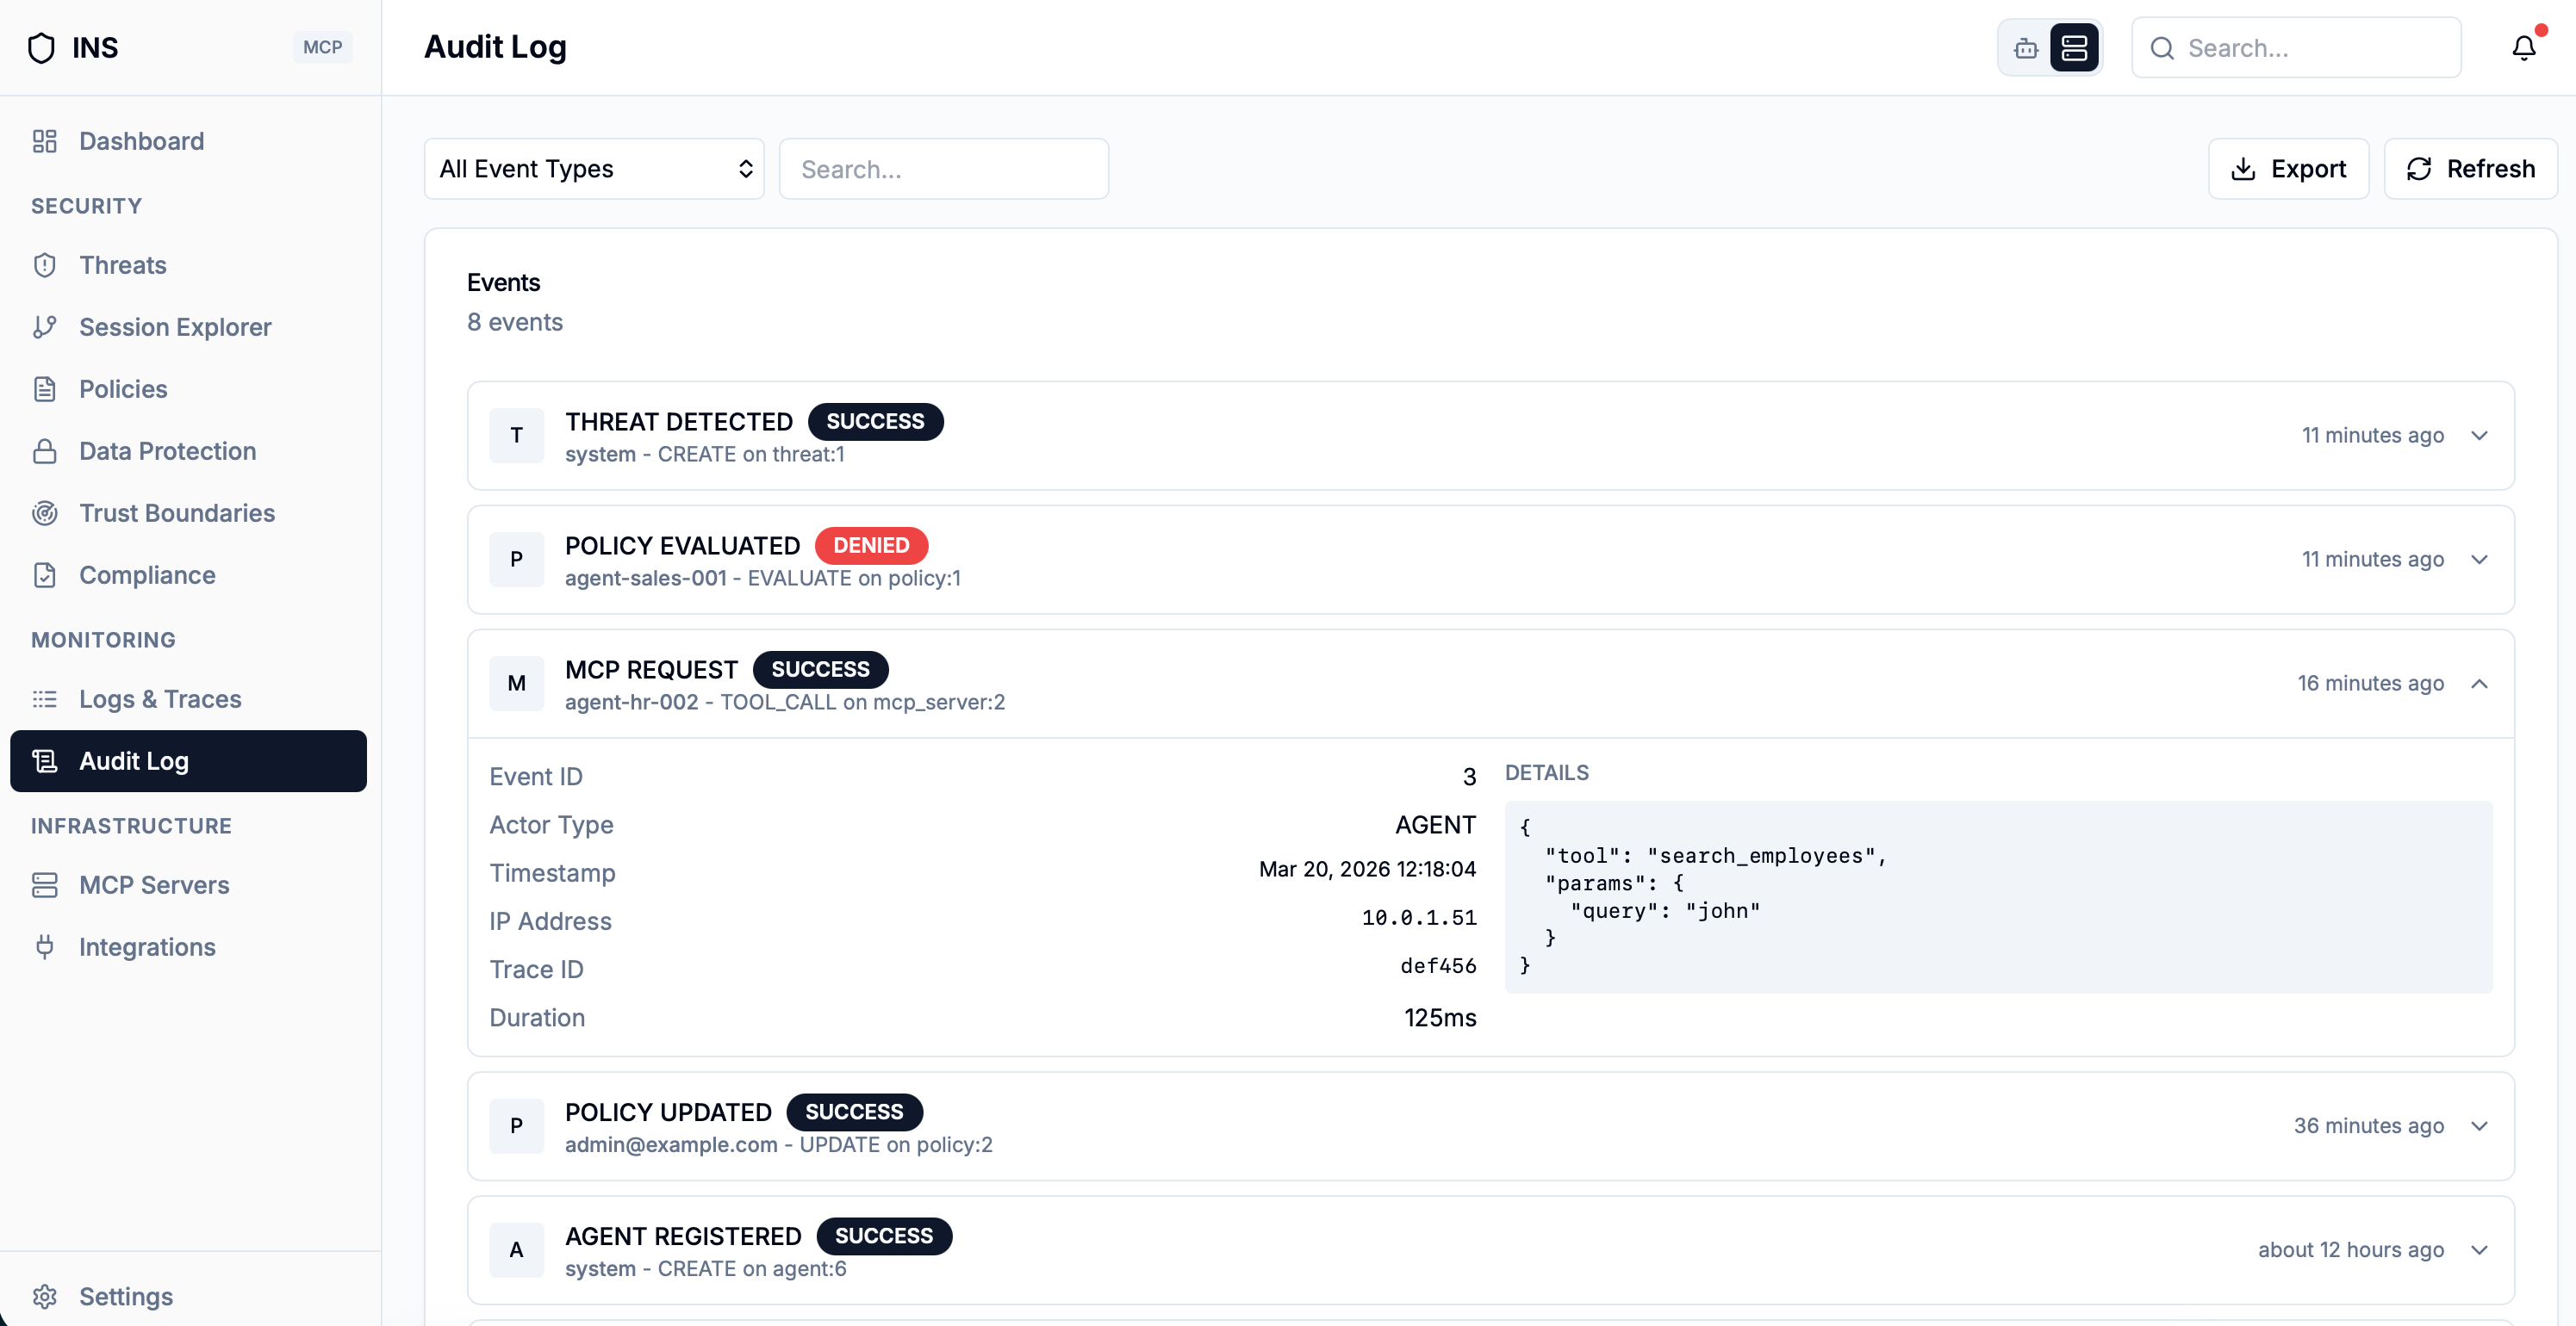Click the Trust Boundaries target icon
The height and width of the screenshot is (1326, 2576).
click(x=44, y=512)
